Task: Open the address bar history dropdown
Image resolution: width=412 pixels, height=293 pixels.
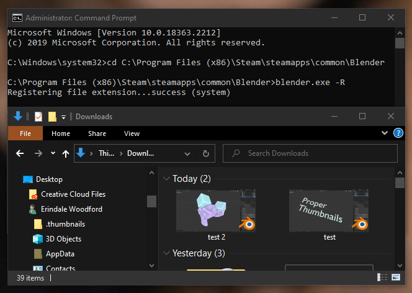Action: point(187,154)
